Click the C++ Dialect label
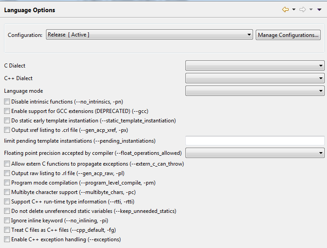This screenshot has height=248, width=327. click(18, 78)
